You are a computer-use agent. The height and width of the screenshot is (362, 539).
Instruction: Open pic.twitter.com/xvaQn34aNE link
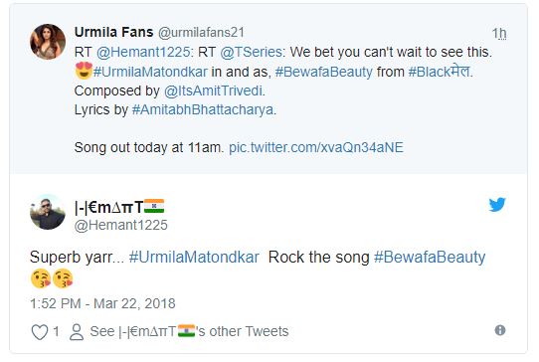click(x=316, y=147)
